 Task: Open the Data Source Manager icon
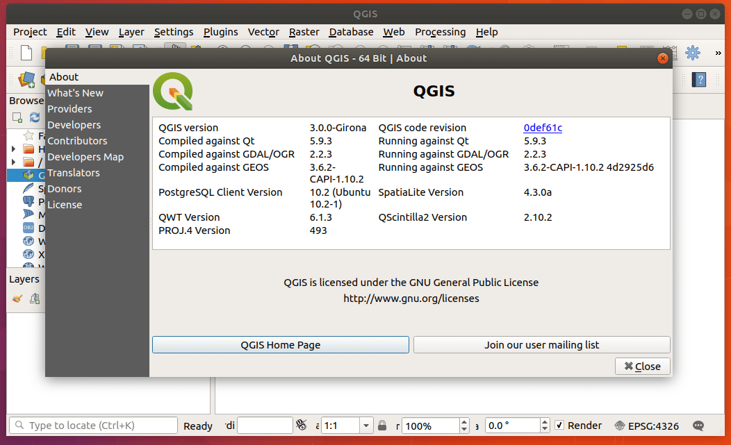(26, 80)
